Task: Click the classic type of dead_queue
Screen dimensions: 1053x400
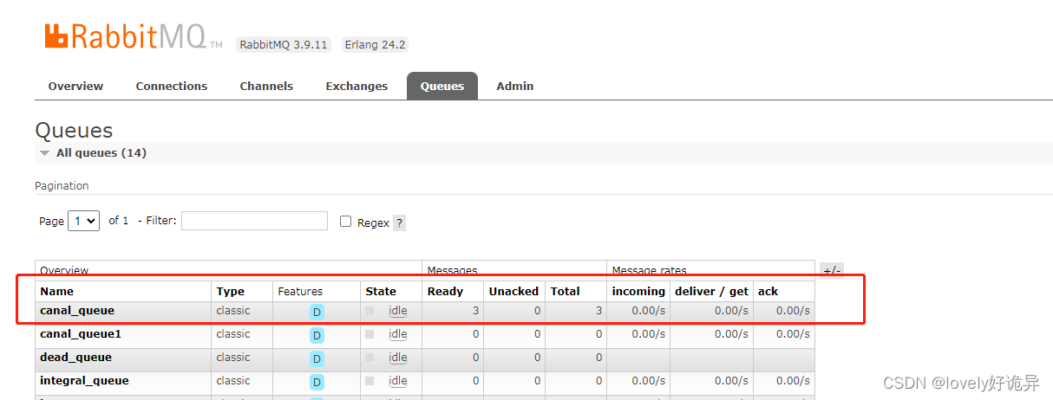Action: point(233,357)
